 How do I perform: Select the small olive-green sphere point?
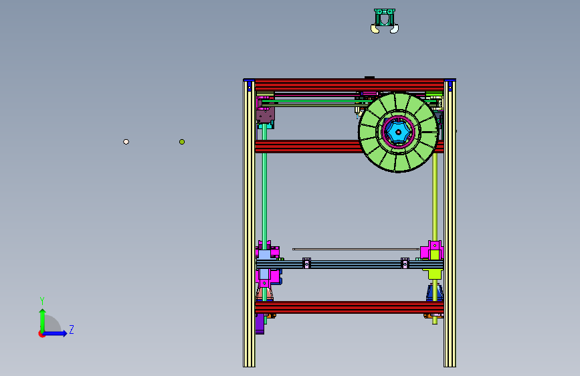click(182, 142)
